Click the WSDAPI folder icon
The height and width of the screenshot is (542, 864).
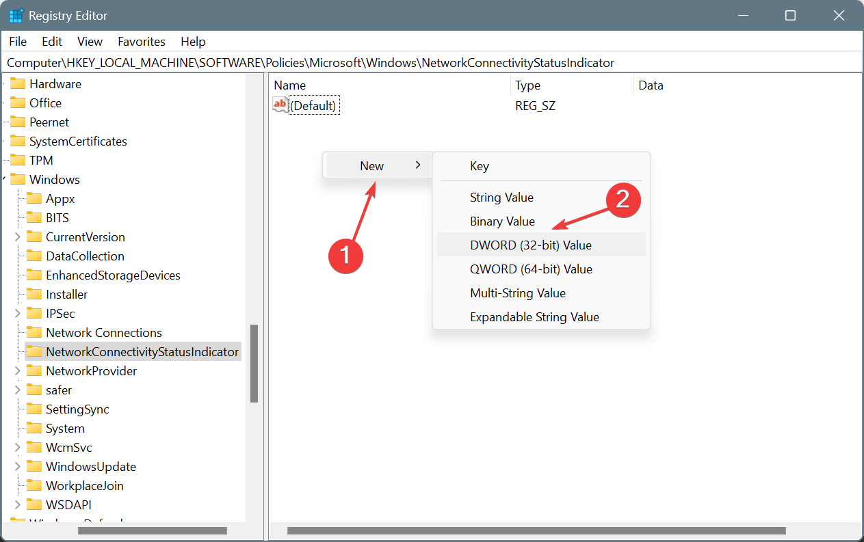[x=34, y=504]
